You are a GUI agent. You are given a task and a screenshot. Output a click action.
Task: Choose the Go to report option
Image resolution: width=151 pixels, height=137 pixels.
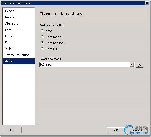coord(42,37)
